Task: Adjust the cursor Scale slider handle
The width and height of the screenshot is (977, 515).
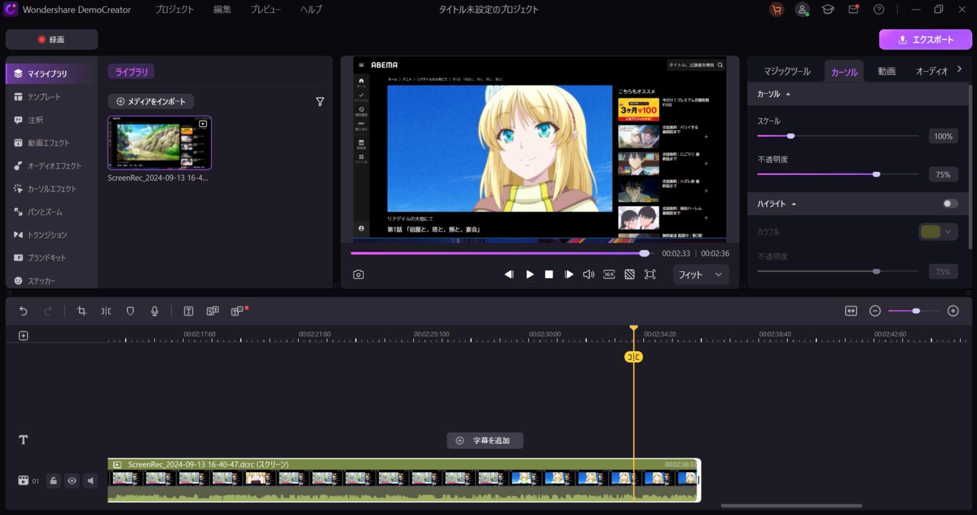Action: click(x=790, y=136)
